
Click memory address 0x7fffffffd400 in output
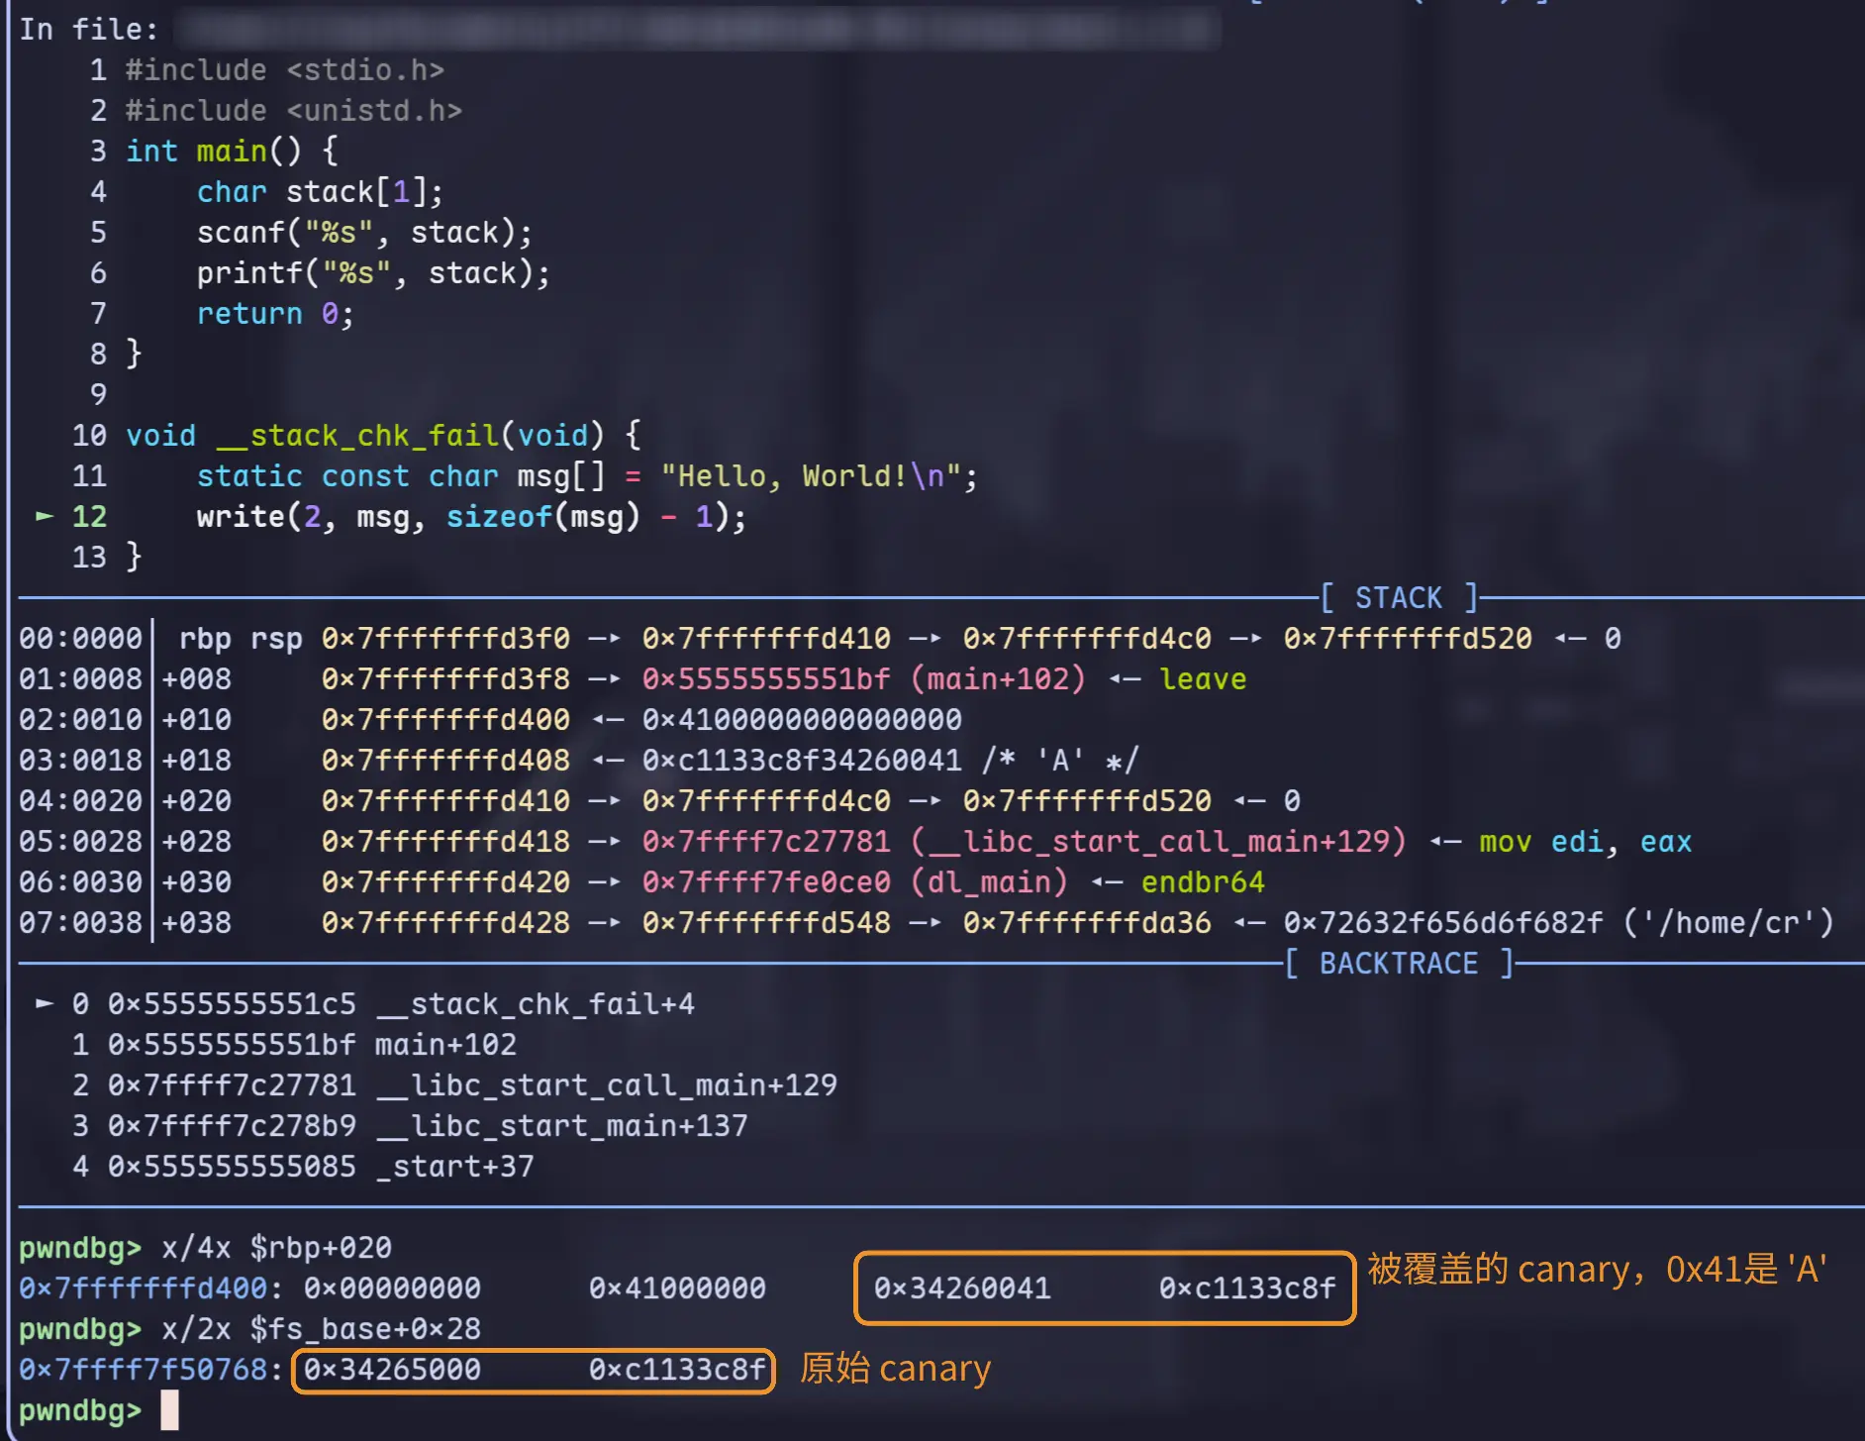[143, 1288]
